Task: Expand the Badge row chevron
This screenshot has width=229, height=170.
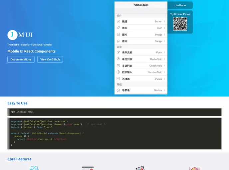Action: coord(164,41)
